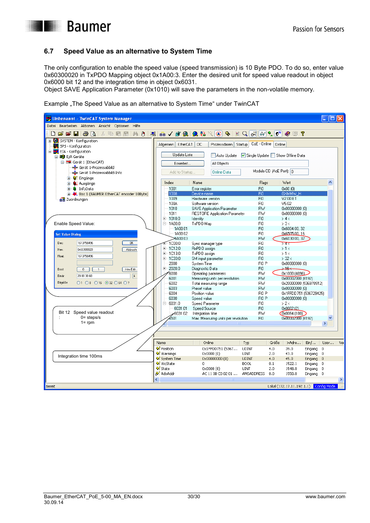The height and width of the screenshot is (523, 370).
Task: Click the CoE list horizontal scrollbar thumb
Action: pos(239,323)
